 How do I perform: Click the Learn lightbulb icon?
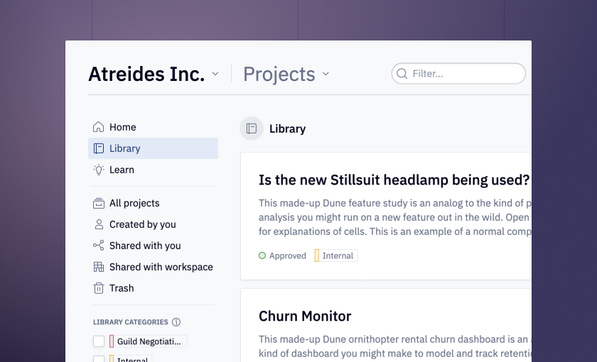point(99,170)
